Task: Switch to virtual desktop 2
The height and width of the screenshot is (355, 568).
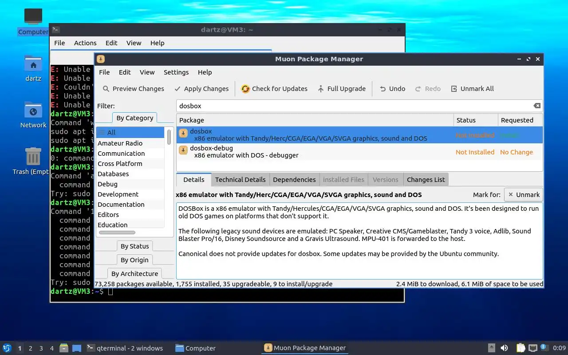Action: click(x=30, y=348)
